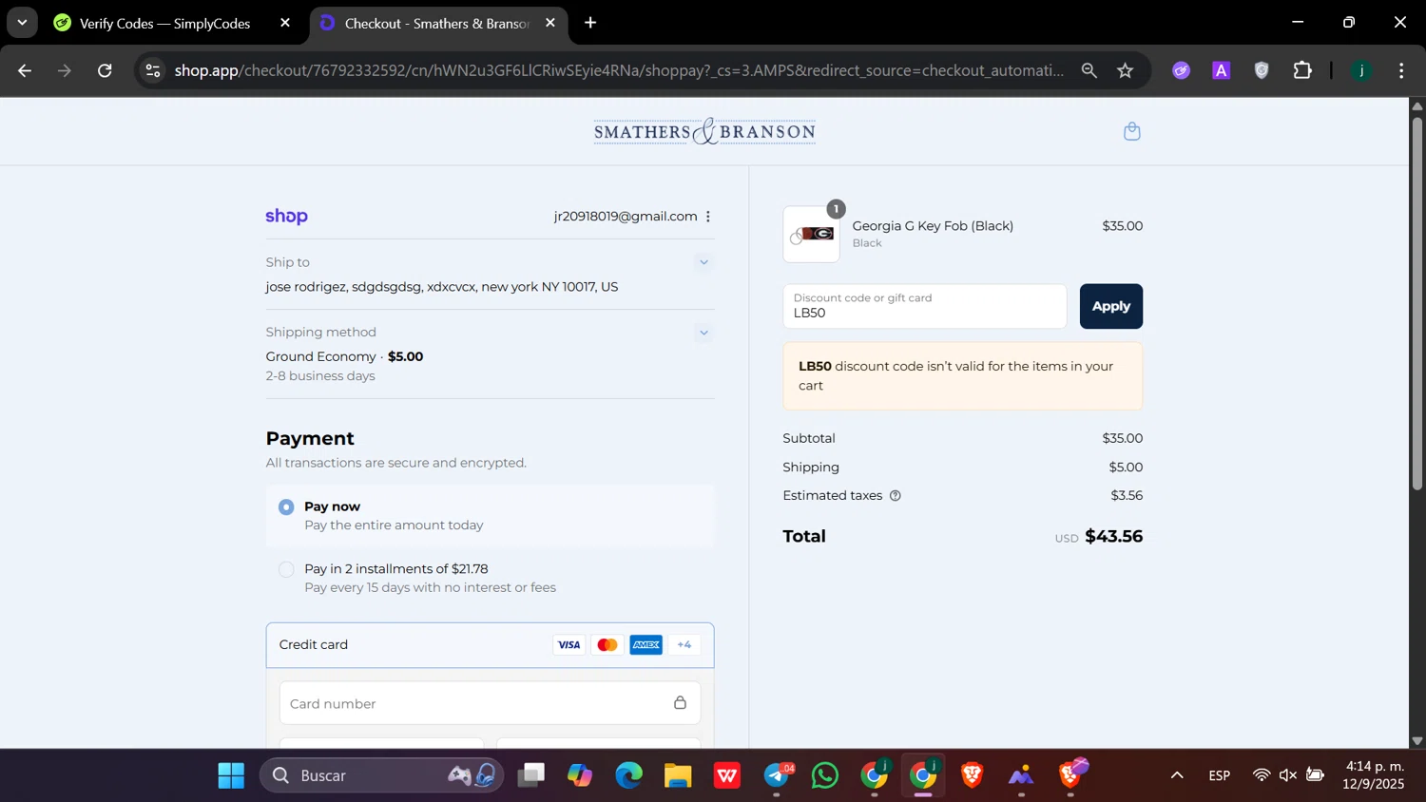Open Brave browser from taskbar
1426x802 pixels.
tap(972, 775)
